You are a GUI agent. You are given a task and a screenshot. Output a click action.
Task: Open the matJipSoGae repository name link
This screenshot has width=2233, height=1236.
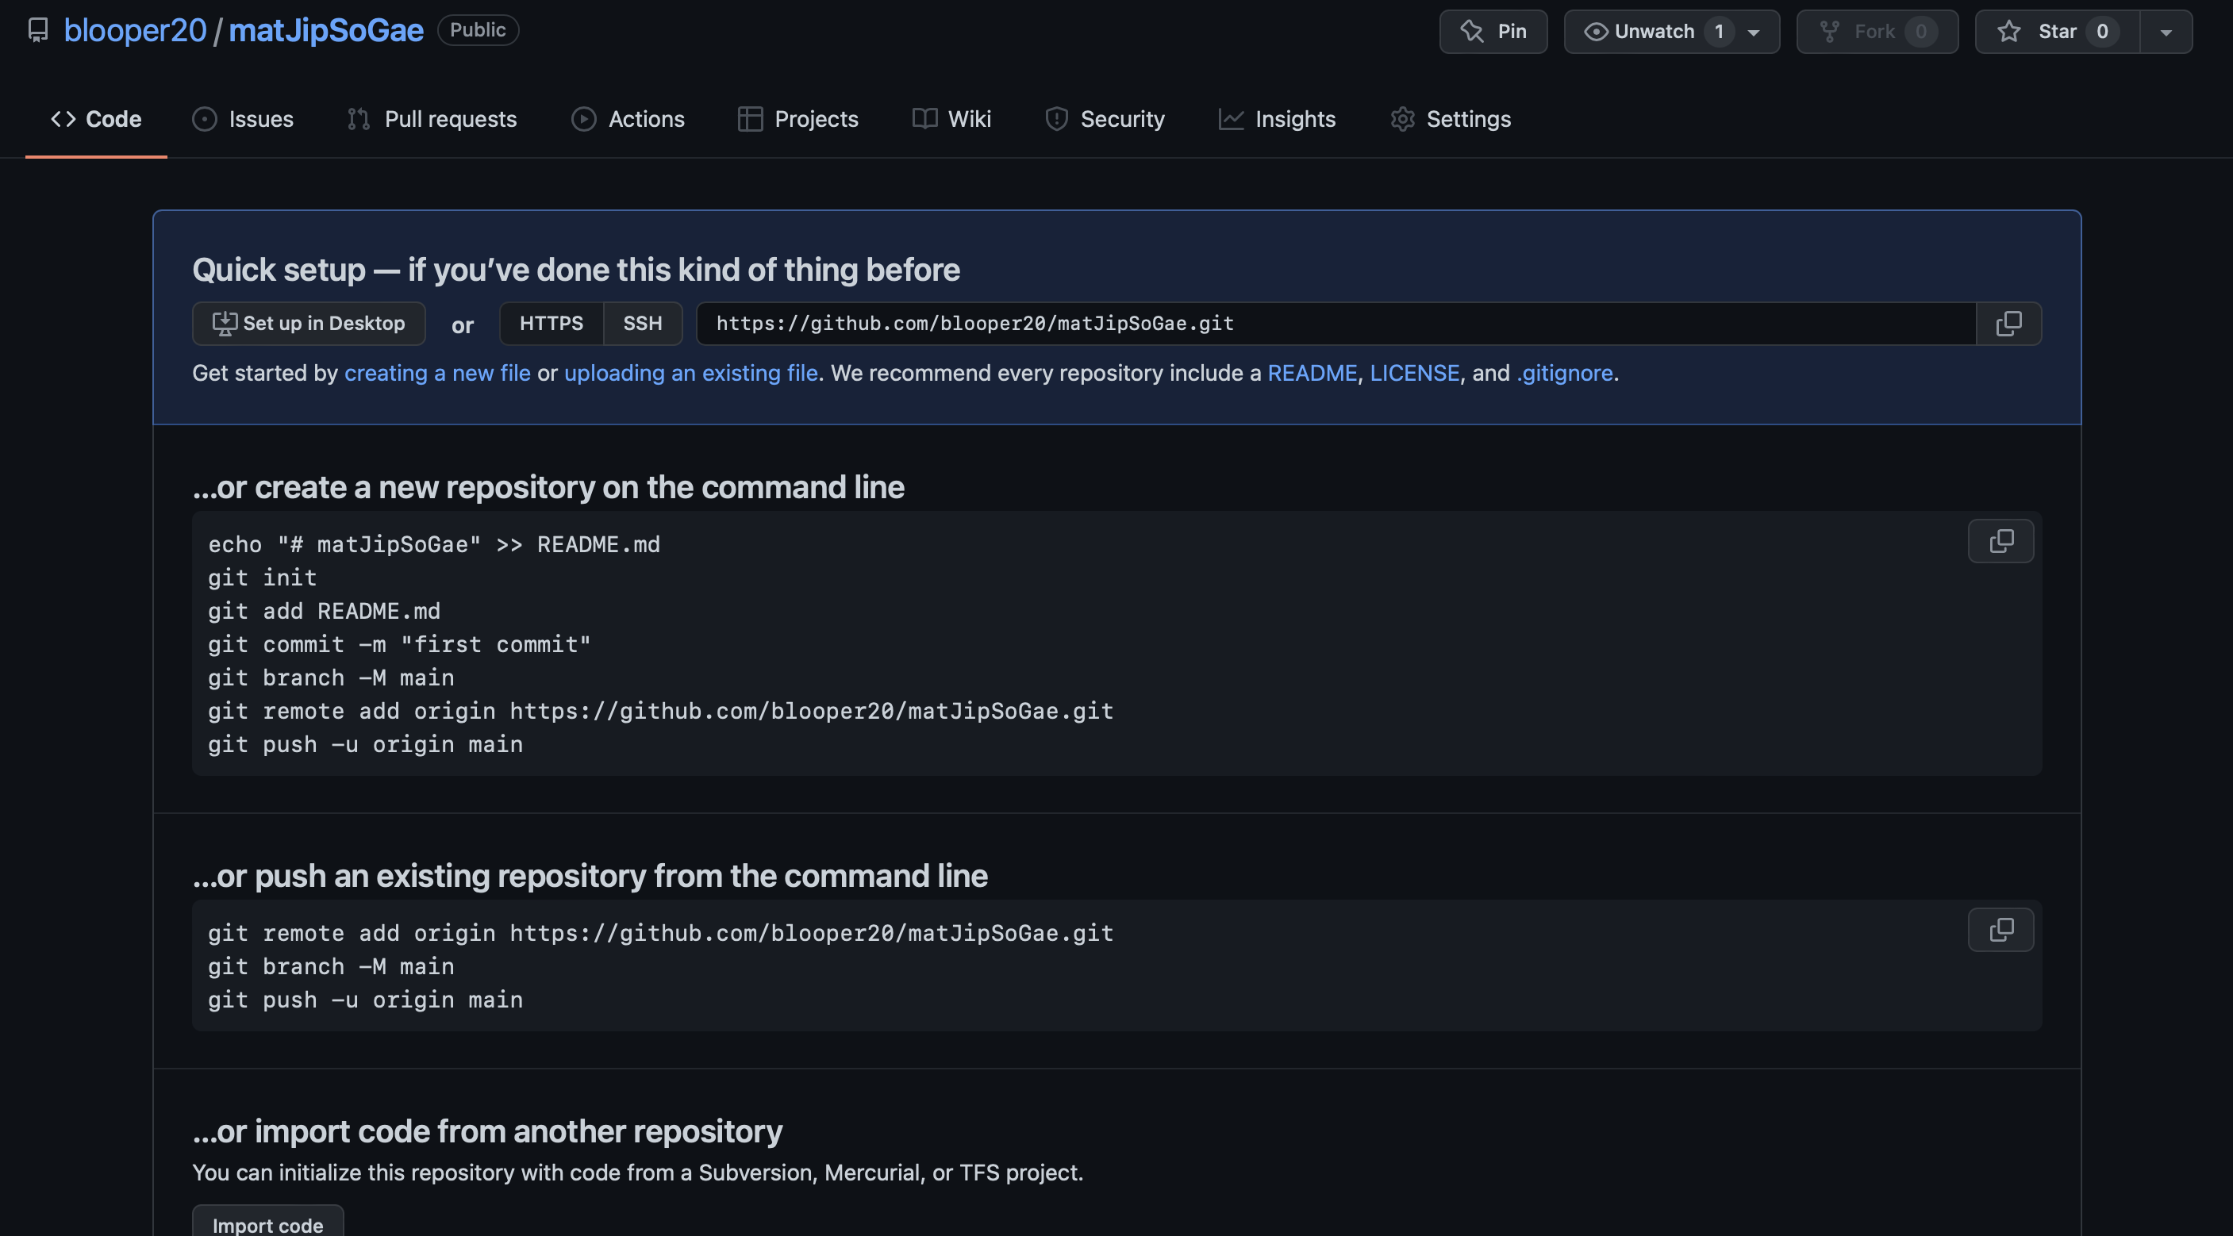(326, 30)
